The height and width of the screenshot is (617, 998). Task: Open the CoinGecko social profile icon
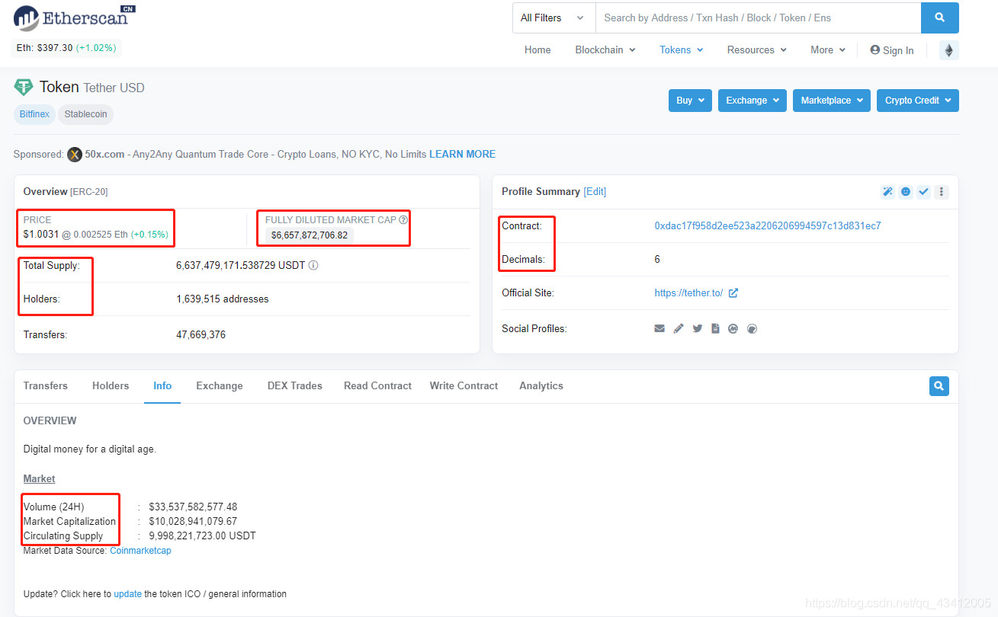753,329
